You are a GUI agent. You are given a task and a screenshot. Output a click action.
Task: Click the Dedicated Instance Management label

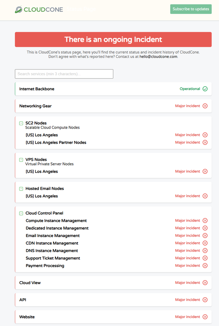point(57,228)
